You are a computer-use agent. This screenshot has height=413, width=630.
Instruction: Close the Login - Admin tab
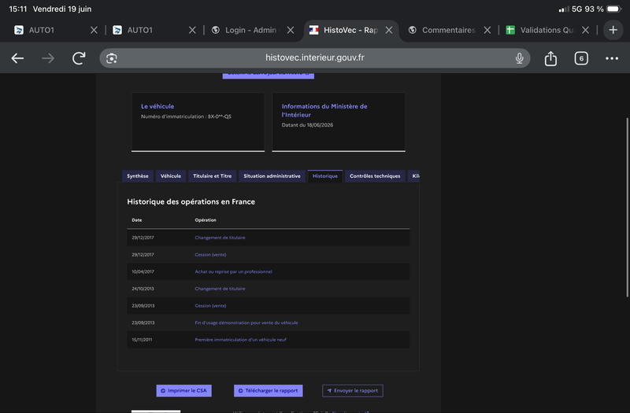pyautogui.click(x=291, y=30)
